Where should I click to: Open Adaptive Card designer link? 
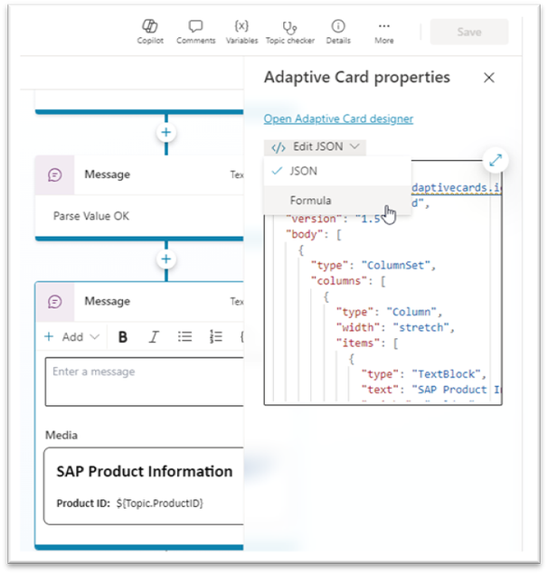coord(338,118)
